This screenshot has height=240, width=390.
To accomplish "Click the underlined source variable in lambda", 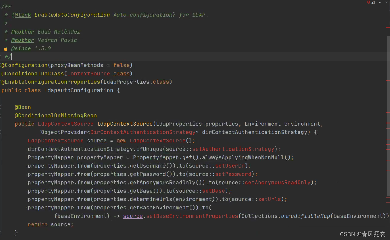I will (133, 216).
